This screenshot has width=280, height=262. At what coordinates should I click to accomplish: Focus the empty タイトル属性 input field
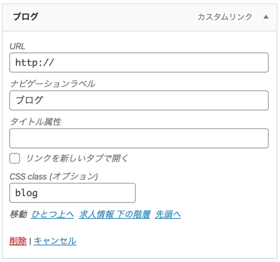pyautogui.click(x=139, y=138)
